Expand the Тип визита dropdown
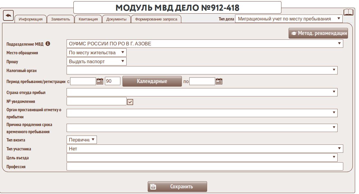359x194 pixels. 82,140
